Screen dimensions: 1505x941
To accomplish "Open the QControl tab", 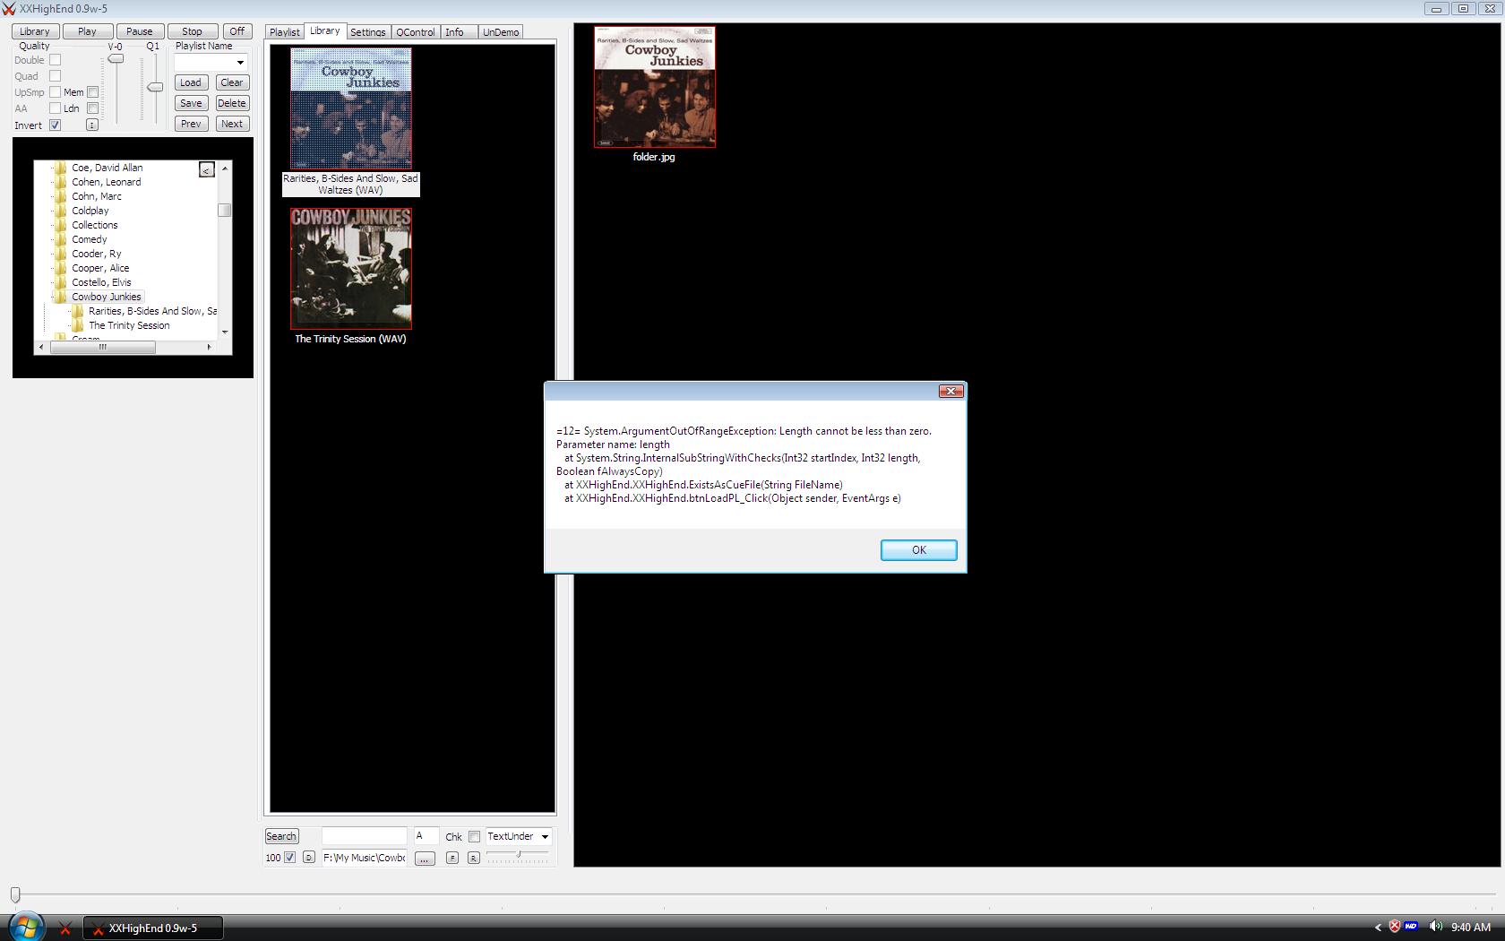I will click(416, 32).
